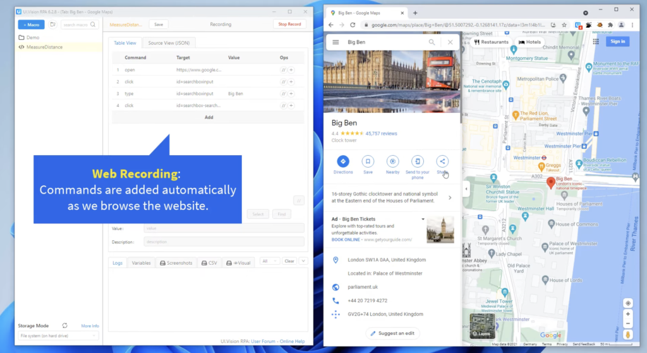This screenshot has height=353, width=647.
Task: Filter map by Hotels
Action: click(x=530, y=42)
